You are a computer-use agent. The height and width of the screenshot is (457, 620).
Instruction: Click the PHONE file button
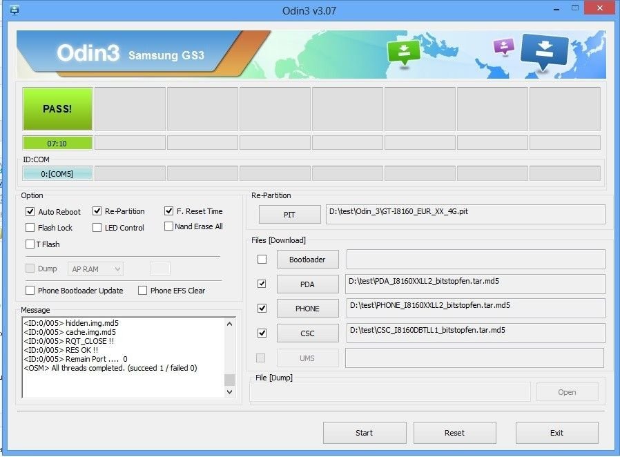307,309
